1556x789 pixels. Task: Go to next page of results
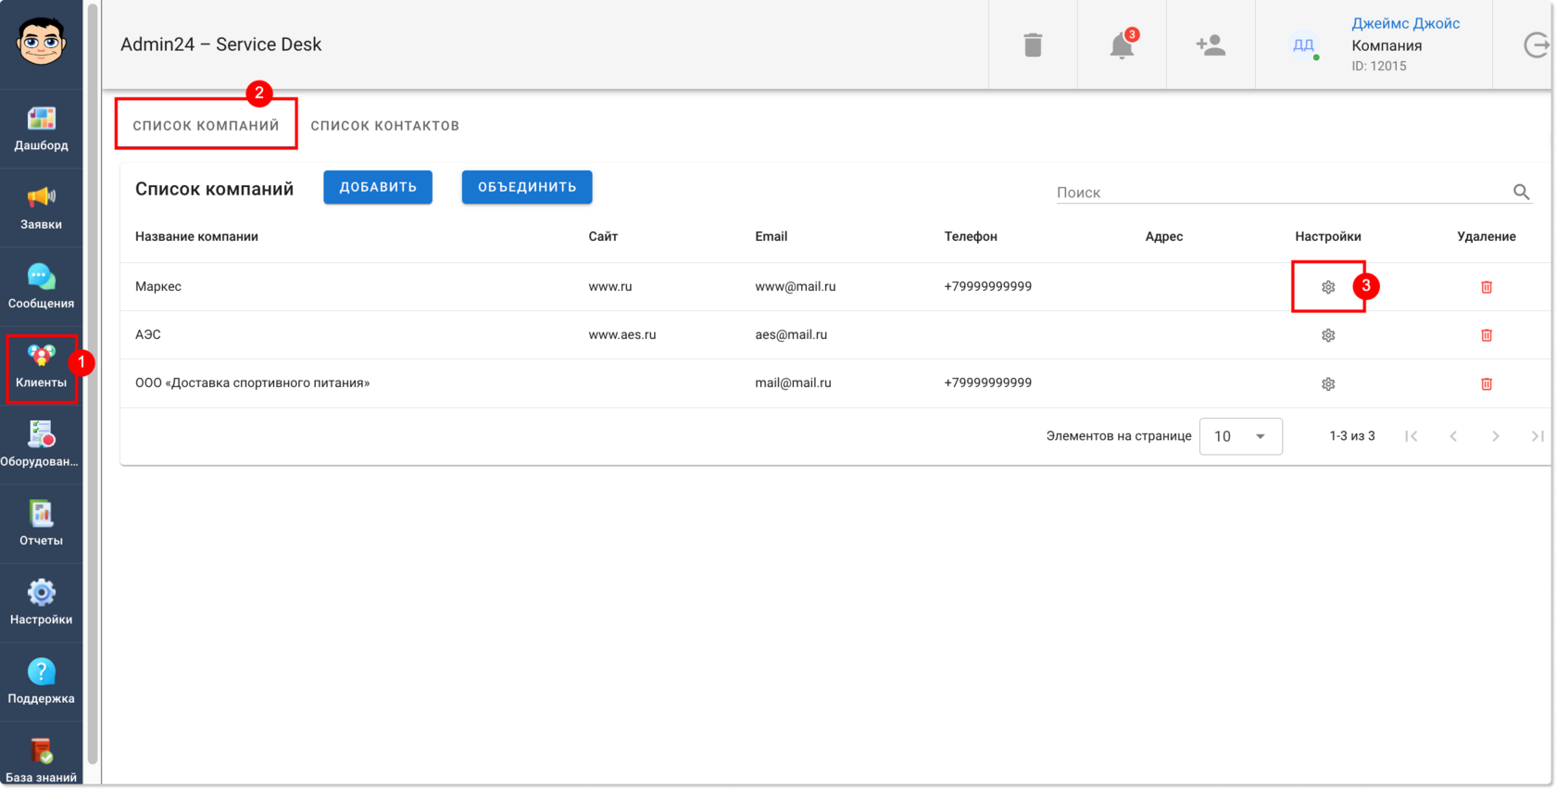click(1496, 436)
